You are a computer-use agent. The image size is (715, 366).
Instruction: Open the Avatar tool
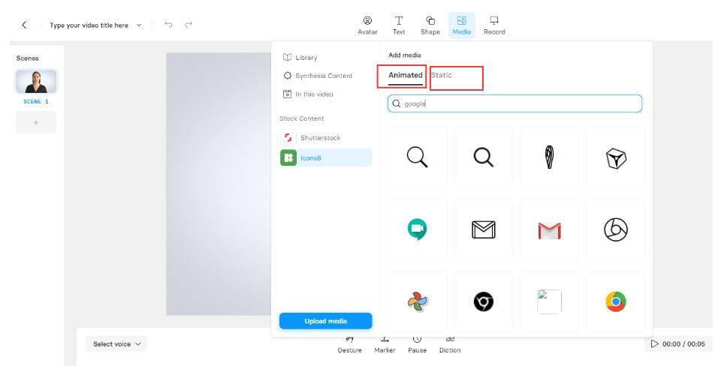[367, 25]
